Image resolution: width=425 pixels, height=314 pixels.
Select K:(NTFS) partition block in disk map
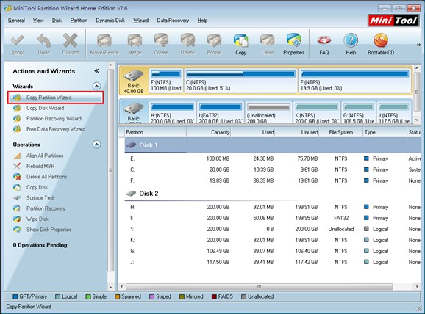317,113
